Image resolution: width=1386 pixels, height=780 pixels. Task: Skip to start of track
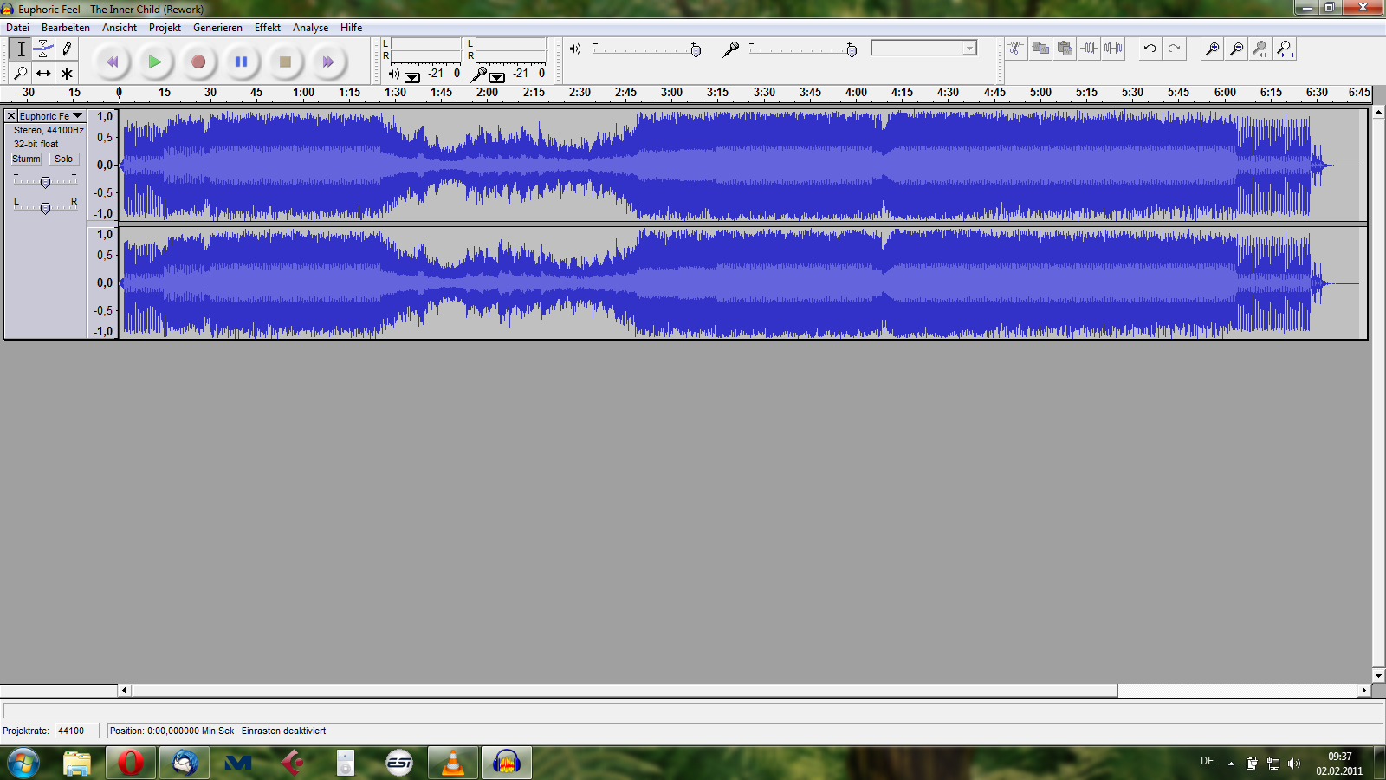(x=112, y=62)
